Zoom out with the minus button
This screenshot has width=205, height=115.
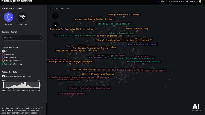tap(55, 25)
